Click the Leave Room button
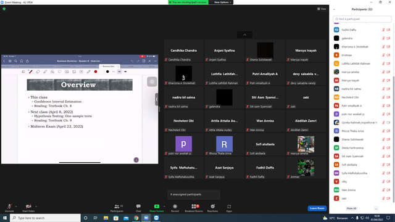The height and width of the screenshot is (222, 395). pos(317,208)
